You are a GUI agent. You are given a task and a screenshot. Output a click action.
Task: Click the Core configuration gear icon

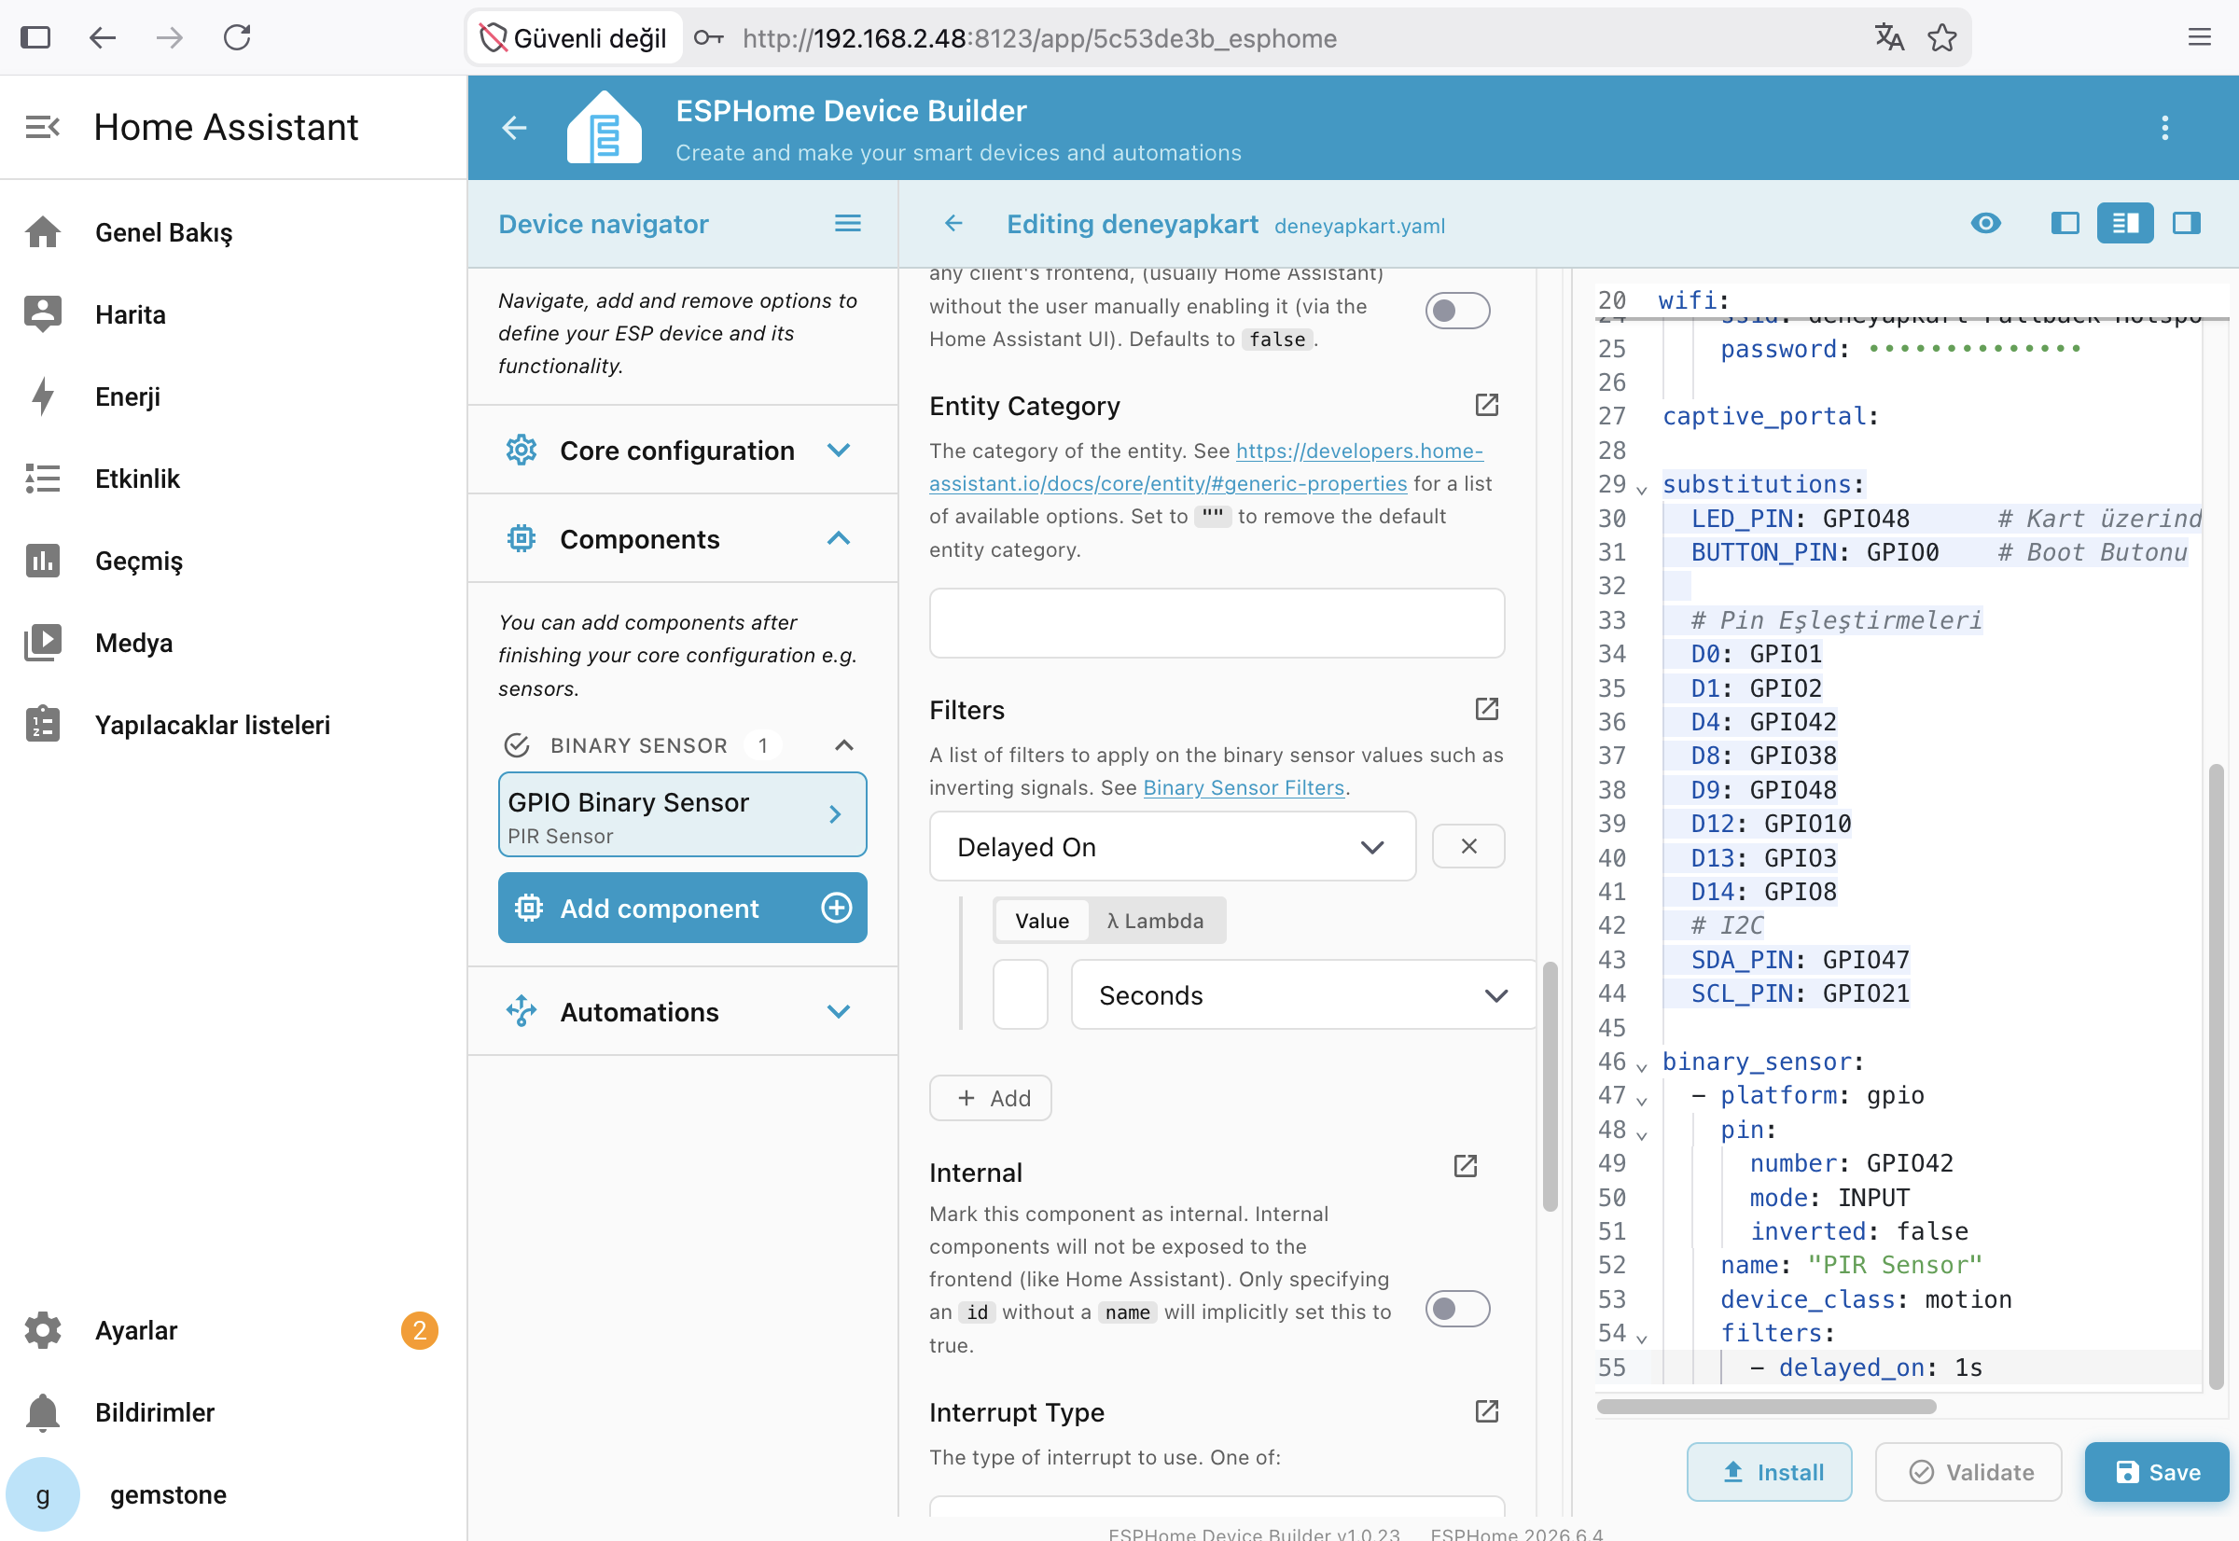(522, 450)
